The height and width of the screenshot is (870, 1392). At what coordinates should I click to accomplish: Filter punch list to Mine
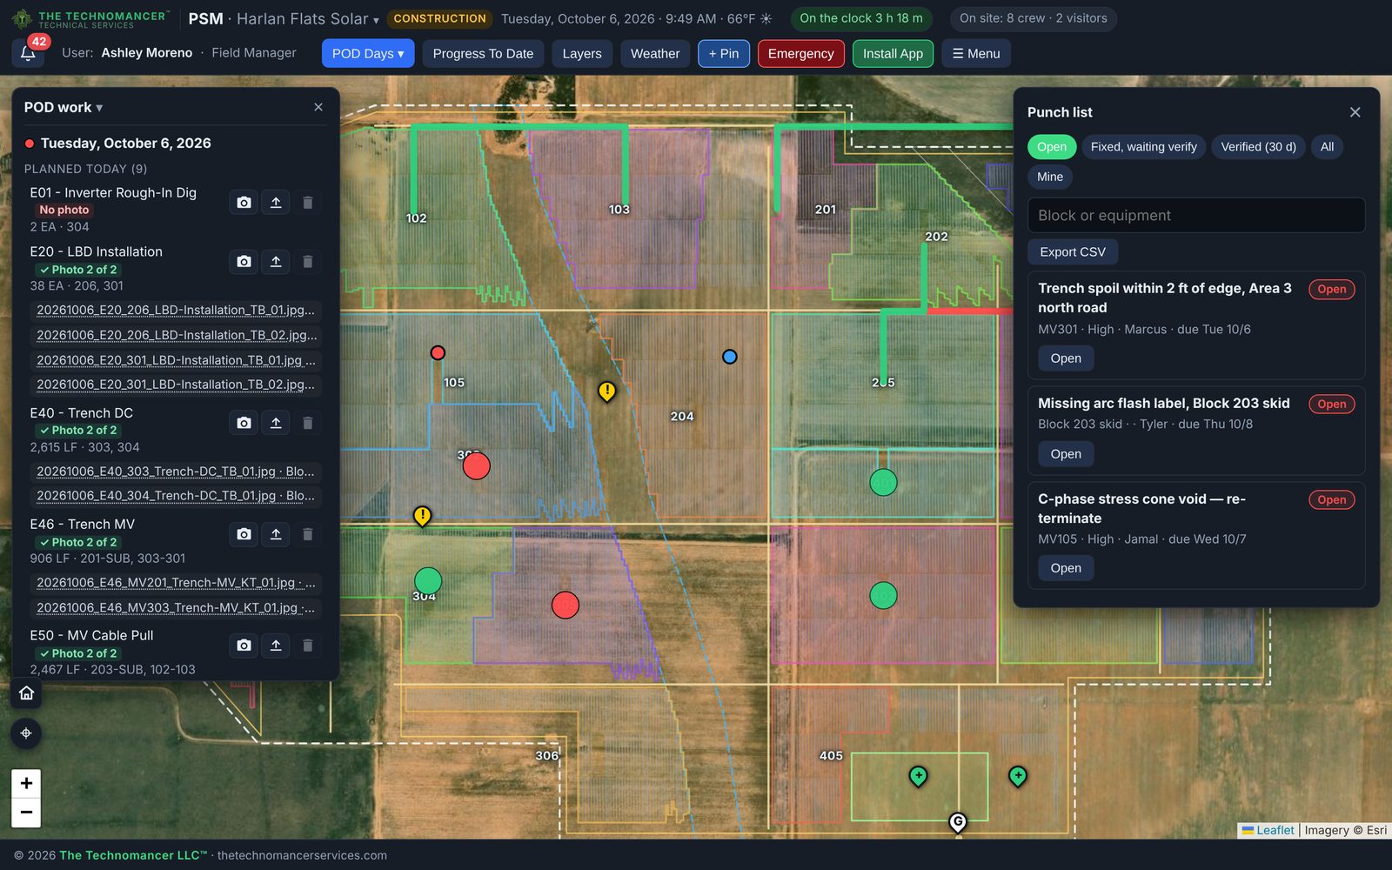pos(1050,177)
